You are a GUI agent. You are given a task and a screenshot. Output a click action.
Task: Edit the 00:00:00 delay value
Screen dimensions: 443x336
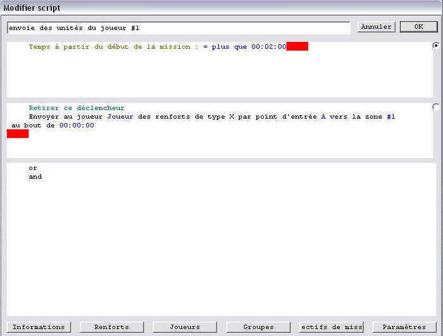[77, 126]
